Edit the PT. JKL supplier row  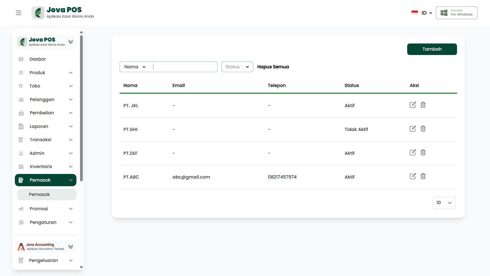[x=413, y=105]
